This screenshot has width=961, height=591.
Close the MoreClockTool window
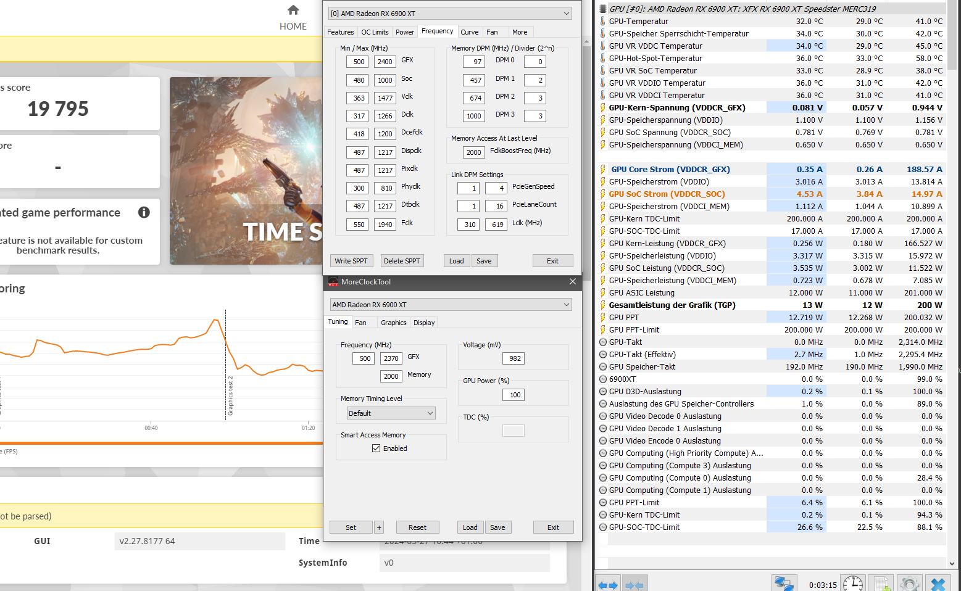572,282
